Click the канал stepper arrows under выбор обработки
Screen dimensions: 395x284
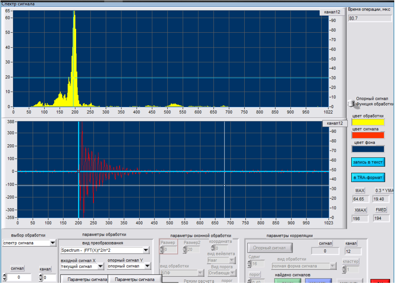click(x=40, y=278)
